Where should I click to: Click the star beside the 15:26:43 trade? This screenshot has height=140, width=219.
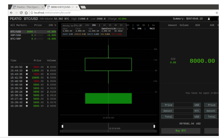[27, 102]
